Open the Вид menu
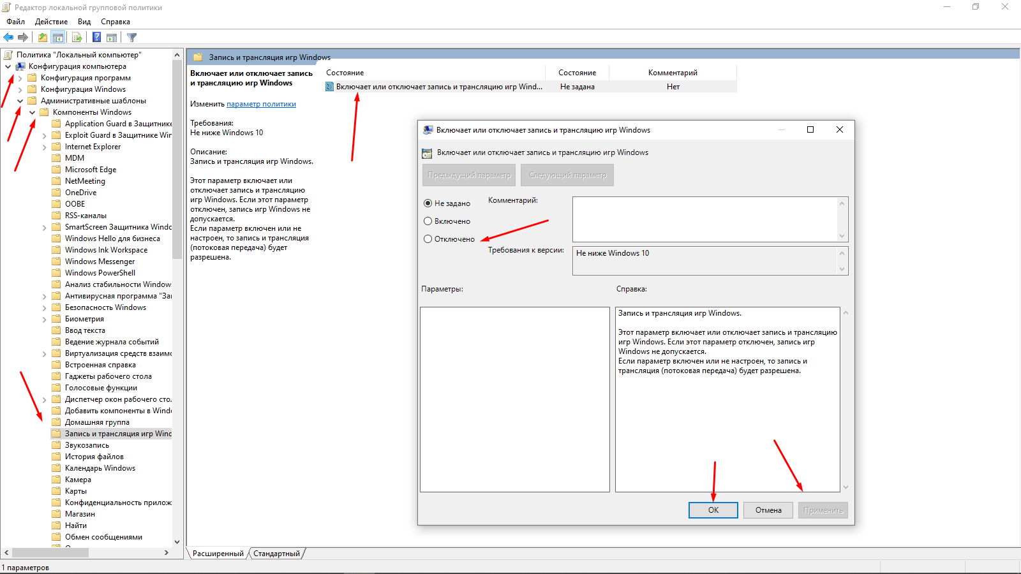Image resolution: width=1021 pixels, height=574 pixels. click(x=84, y=22)
